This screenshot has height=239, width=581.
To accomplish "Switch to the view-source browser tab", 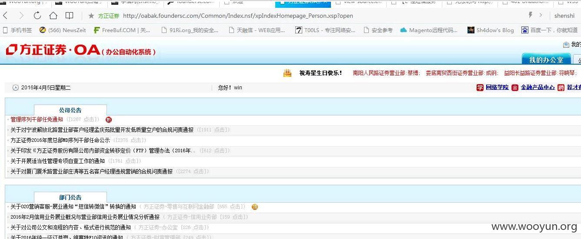I will coord(358,2).
